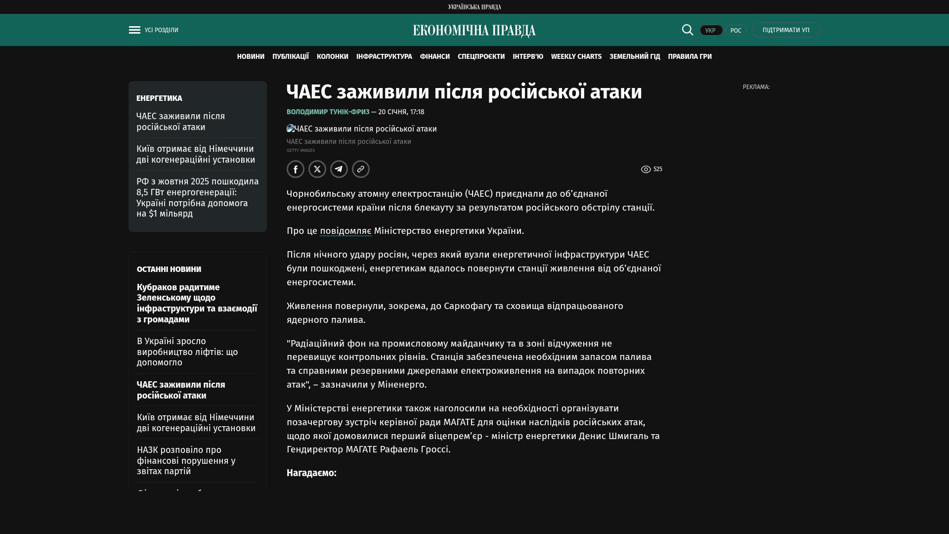Share article via Telegram
949x534 pixels.
point(339,169)
